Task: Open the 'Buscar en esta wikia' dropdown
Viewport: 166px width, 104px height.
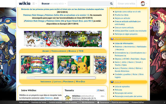Action: [x=54, y=4]
